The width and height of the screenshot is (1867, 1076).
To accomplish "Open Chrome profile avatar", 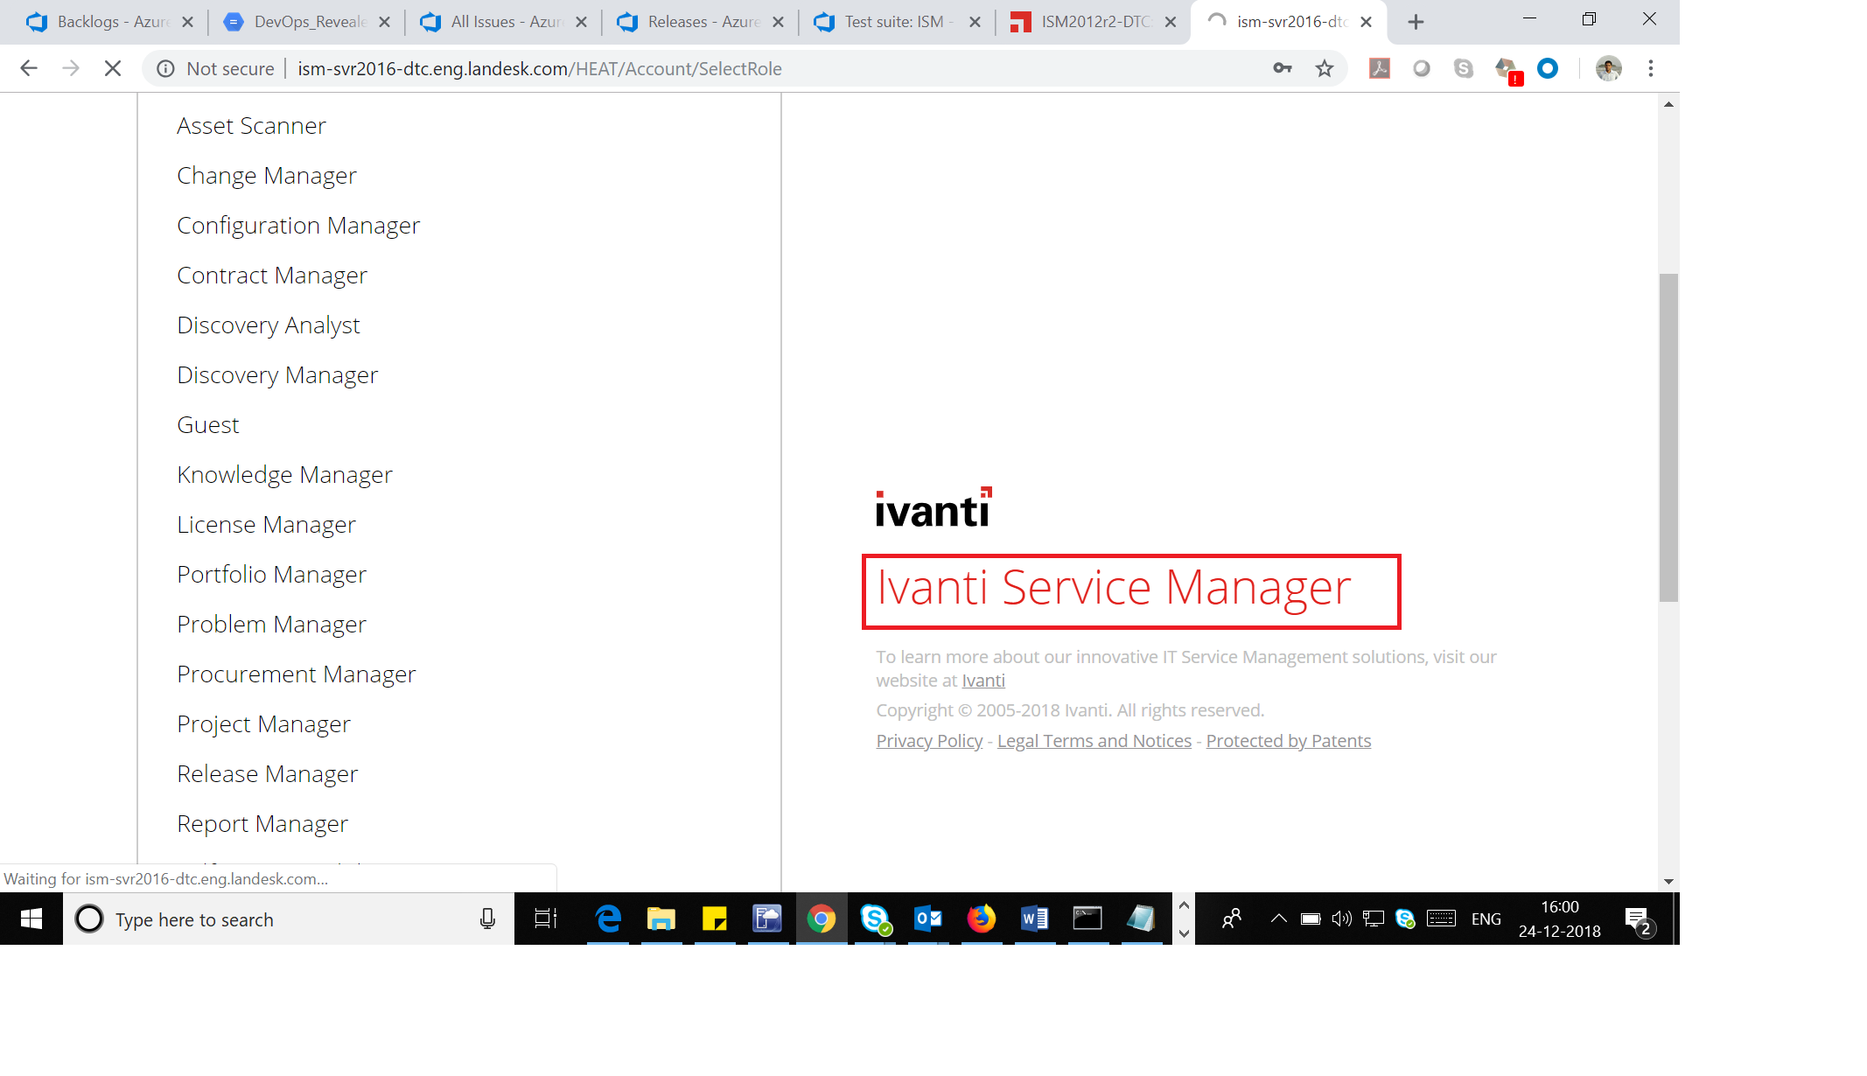I will (1608, 68).
